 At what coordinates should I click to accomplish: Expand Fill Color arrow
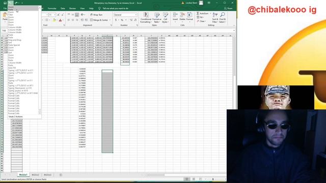pyautogui.click(x=57, y=20)
